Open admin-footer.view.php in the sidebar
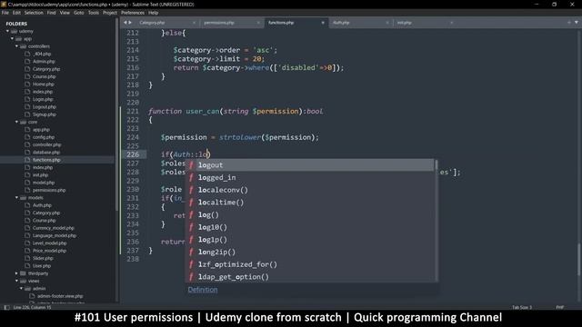The height and width of the screenshot is (327, 582). [x=60, y=296]
